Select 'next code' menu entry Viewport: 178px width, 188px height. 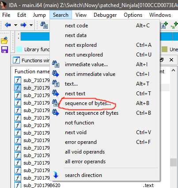click(x=105, y=26)
